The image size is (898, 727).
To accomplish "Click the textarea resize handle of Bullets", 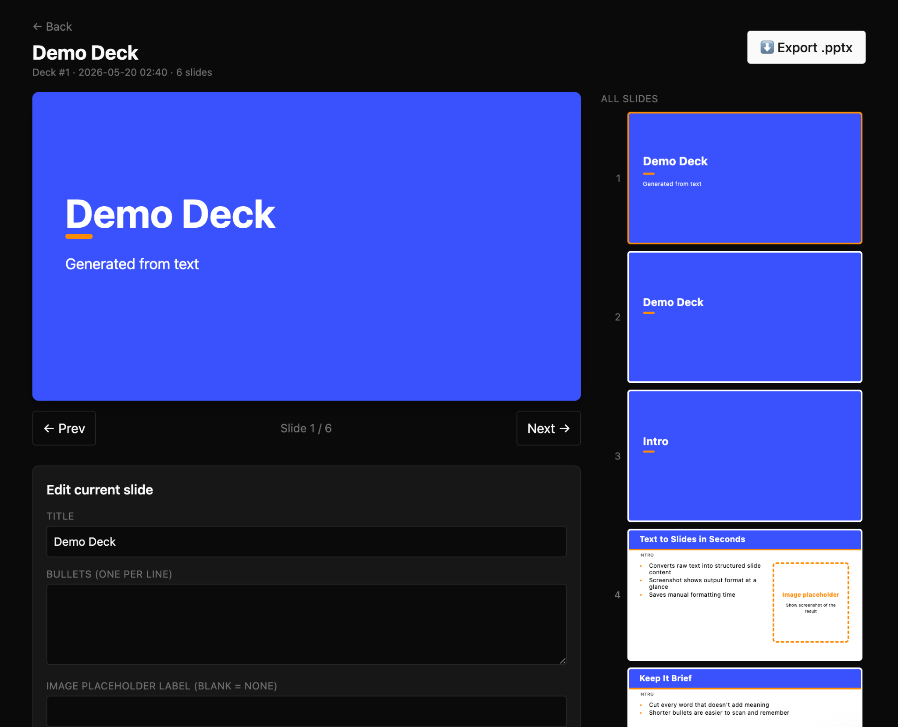I will point(563,661).
